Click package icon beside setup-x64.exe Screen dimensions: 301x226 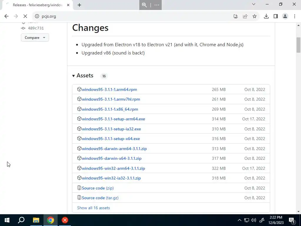click(x=79, y=138)
